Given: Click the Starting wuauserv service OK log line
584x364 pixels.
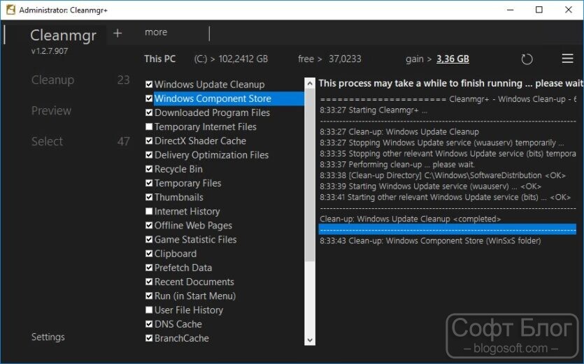Looking at the screenshot, I should pyautogui.click(x=430, y=186).
